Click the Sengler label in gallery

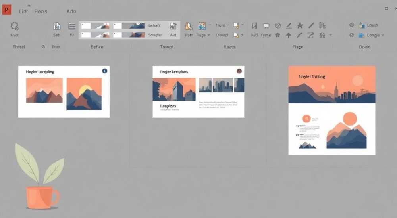pos(155,35)
